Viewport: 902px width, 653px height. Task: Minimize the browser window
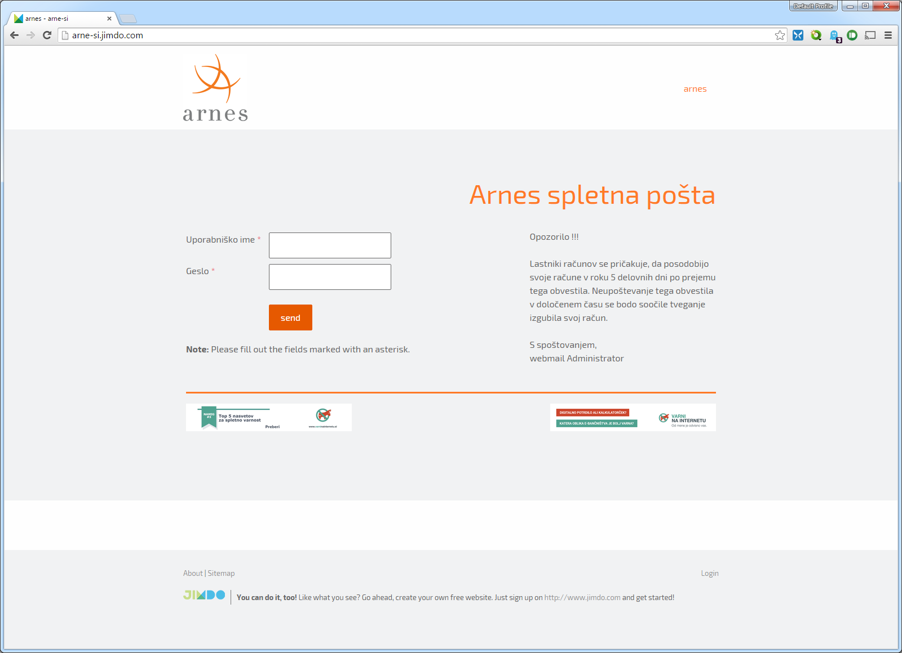point(850,6)
